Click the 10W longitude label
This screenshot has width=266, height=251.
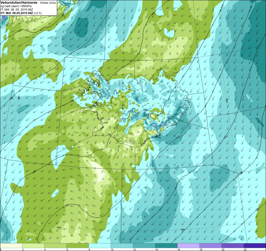click(x=227, y=101)
